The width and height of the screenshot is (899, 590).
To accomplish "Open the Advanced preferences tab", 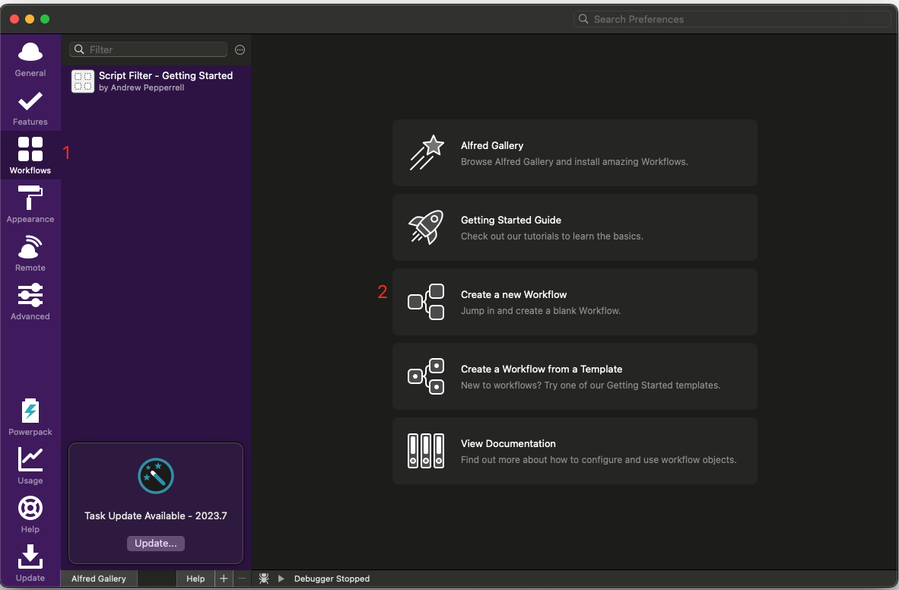I will click(x=30, y=302).
